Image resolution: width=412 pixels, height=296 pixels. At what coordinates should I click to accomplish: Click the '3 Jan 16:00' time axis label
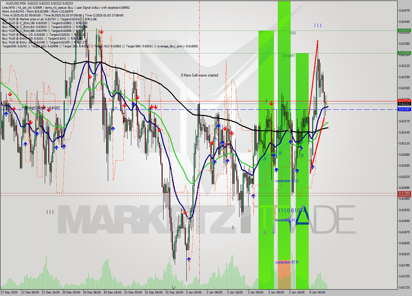point(296,292)
